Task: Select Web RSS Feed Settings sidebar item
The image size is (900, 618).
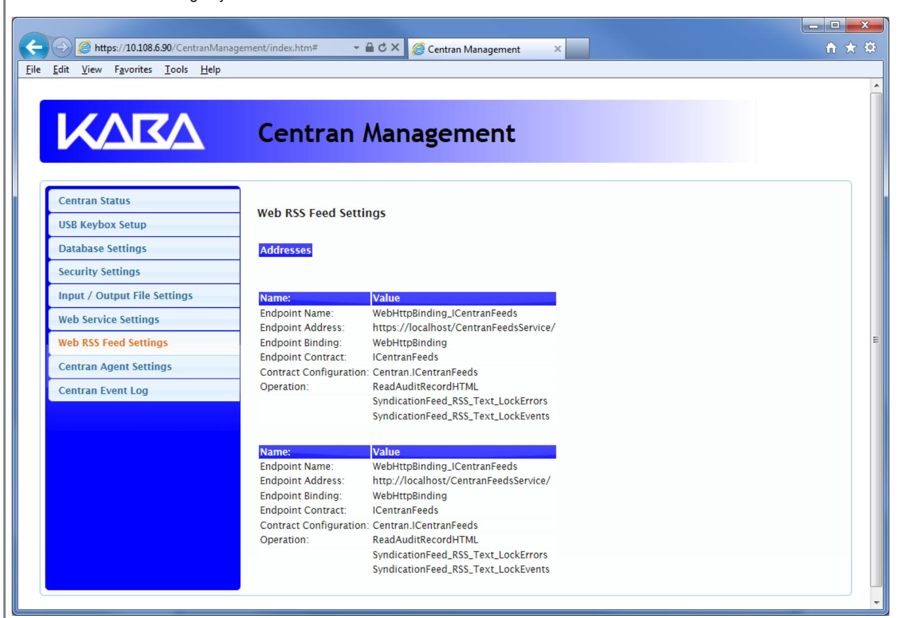Action: pos(144,343)
